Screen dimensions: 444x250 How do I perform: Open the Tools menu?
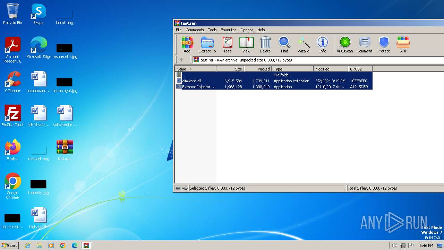212,30
